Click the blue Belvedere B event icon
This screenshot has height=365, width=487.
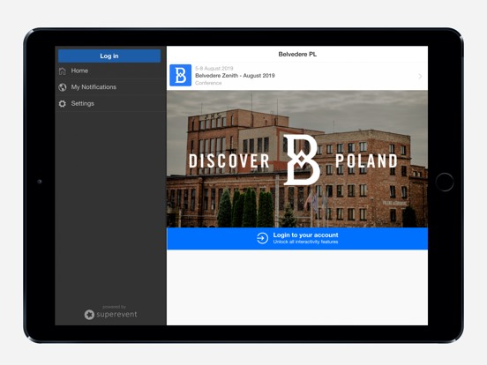tap(181, 76)
